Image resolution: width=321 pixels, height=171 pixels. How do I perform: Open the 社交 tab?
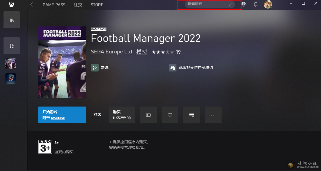tap(78, 5)
